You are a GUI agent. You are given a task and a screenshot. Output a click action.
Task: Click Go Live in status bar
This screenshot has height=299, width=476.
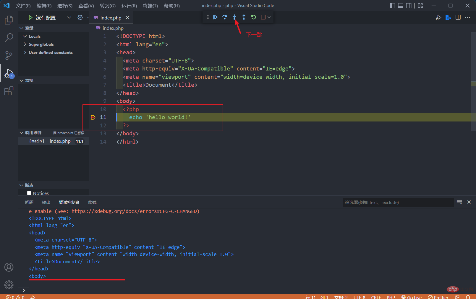(x=412, y=297)
